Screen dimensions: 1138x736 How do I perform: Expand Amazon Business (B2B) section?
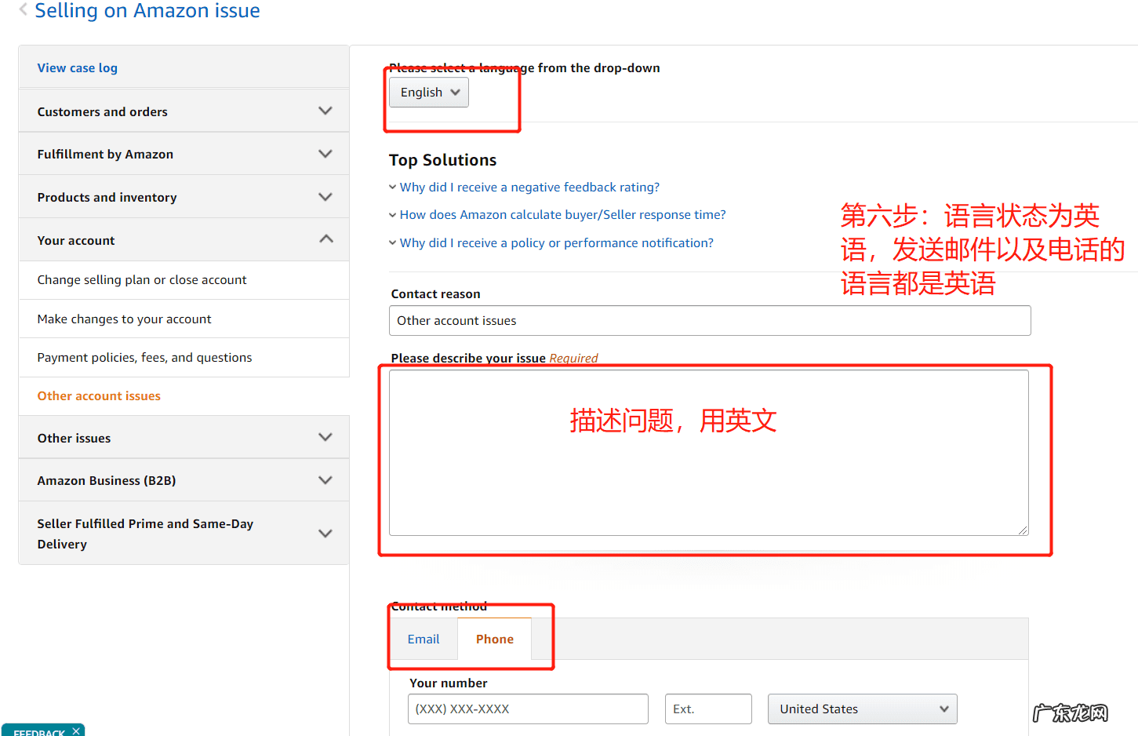coord(325,480)
